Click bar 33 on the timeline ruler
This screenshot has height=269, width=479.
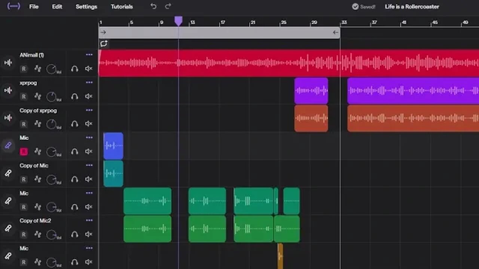point(344,22)
